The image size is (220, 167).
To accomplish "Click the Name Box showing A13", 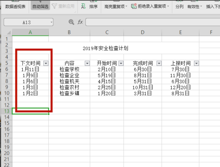I will click(x=27, y=22).
